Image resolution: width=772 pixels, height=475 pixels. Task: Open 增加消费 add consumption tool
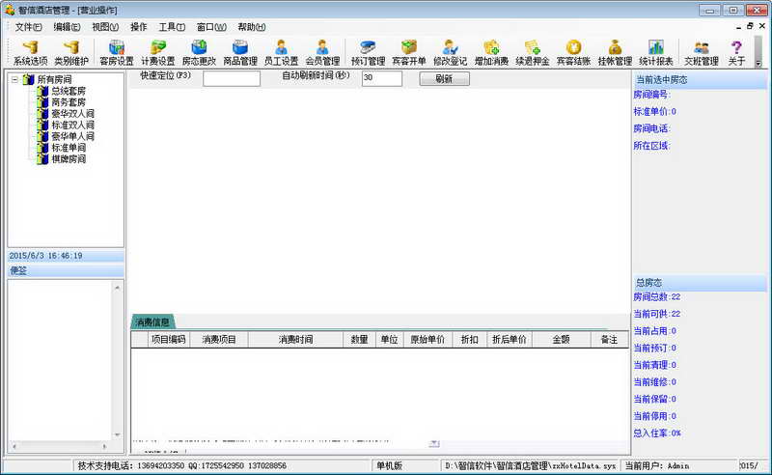tap(491, 52)
